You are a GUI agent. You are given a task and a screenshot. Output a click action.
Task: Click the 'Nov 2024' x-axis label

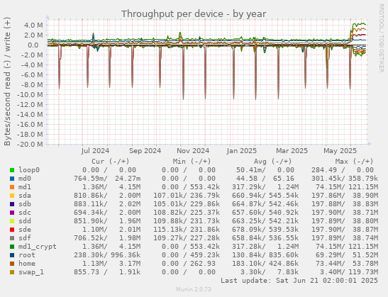click(193, 150)
